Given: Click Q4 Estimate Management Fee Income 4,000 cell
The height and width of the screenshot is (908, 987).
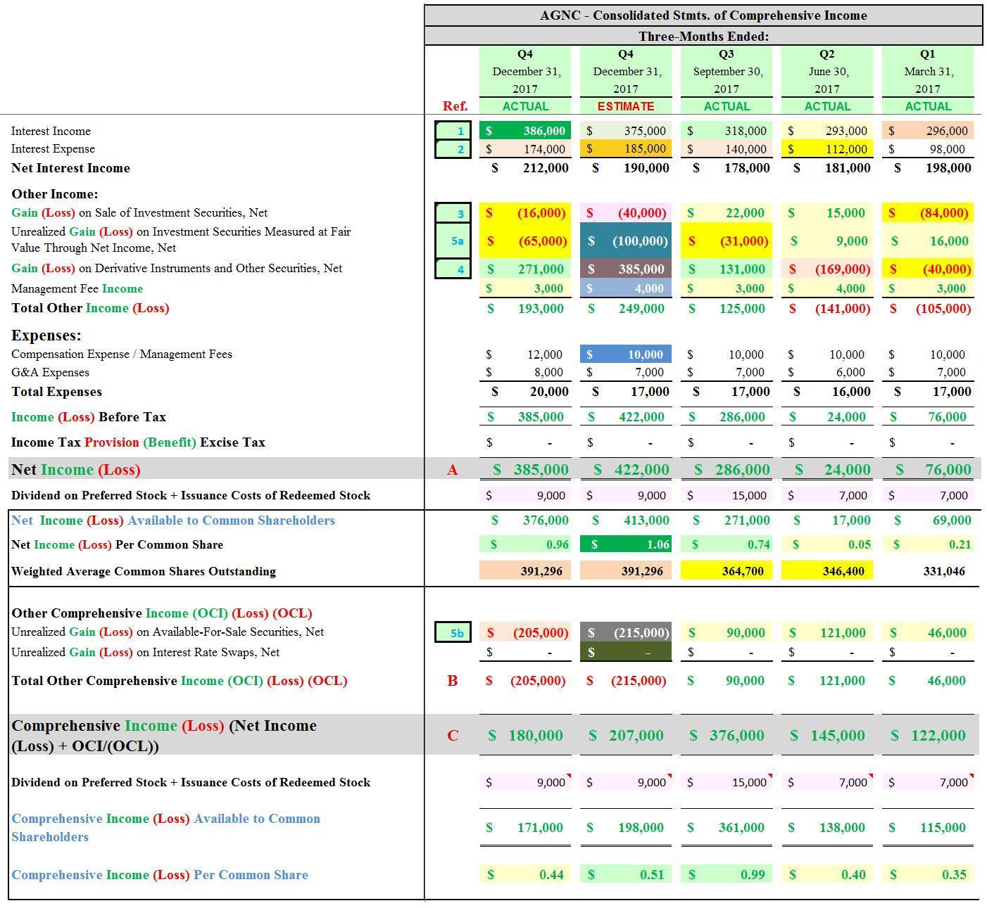Looking at the screenshot, I should 626,288.
